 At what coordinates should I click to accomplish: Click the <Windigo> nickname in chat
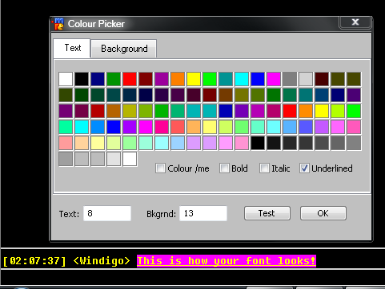pos(102,261)
